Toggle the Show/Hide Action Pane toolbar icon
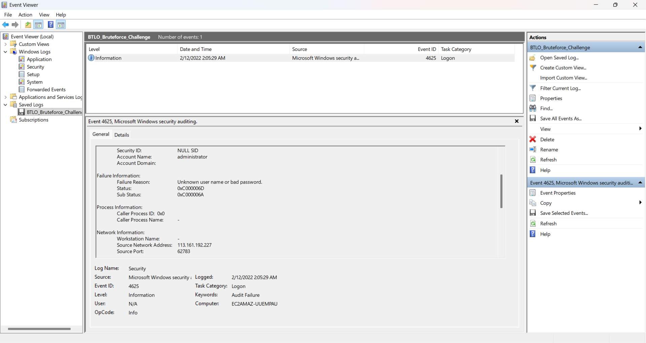Screen dimensions: 646x343 [61, 25]
